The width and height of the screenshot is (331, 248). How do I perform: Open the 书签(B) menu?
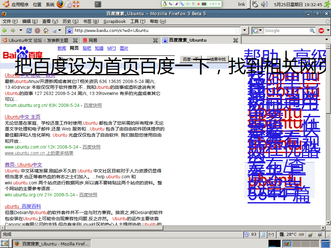click(91, 21)
